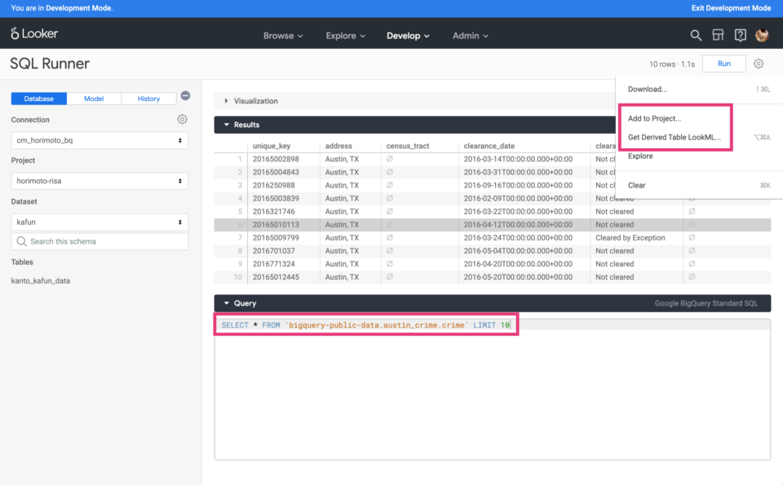Click cell 20165010113 in results
This screenshot has width=783, height=485.
(x=276, y=224)
